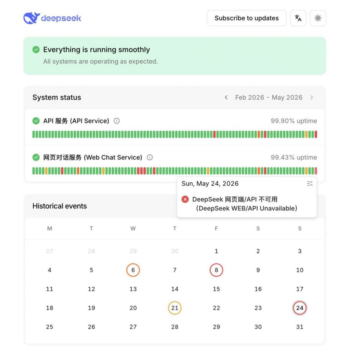The image size is (359, 353).
Task: Go to next date range chevron
Action: tap(312, 97)
